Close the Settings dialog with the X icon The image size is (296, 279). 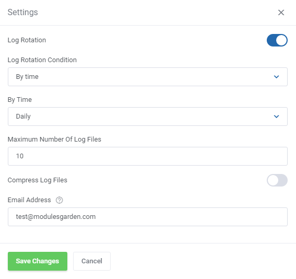click(281, 13)
